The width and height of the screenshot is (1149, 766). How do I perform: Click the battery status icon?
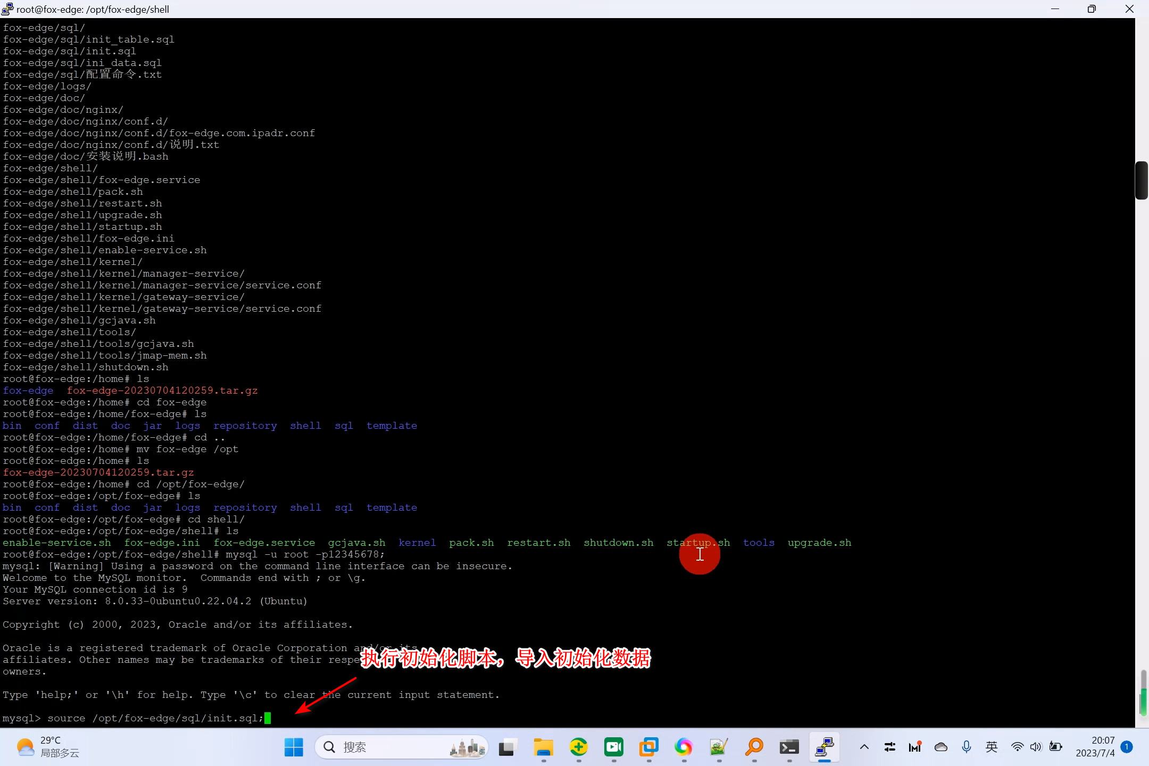coord(1056,747)
